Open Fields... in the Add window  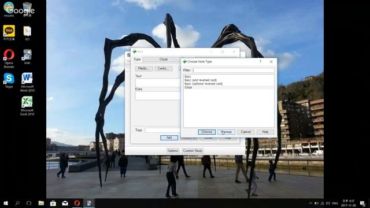(x=144, y=68)
